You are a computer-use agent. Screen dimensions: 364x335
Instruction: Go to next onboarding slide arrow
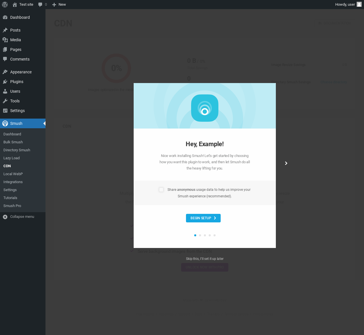tap(286, 163)
